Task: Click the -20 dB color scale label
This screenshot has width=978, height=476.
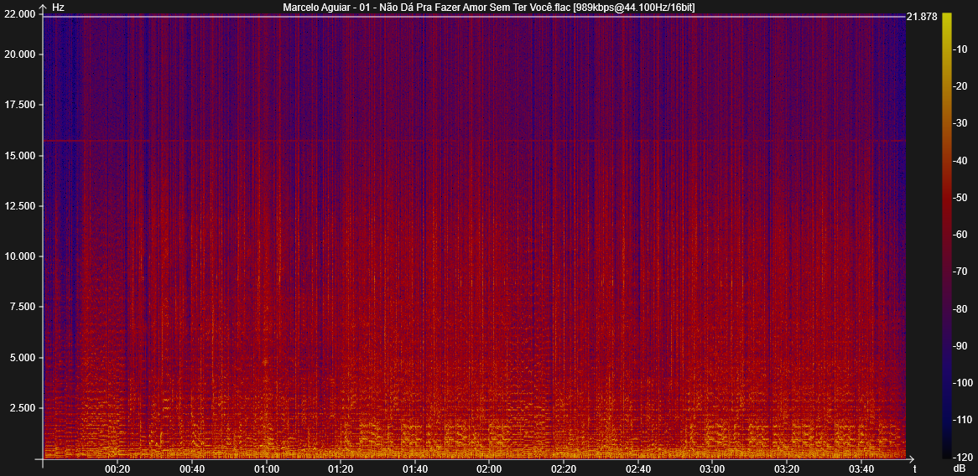Action: pos(960,86)
